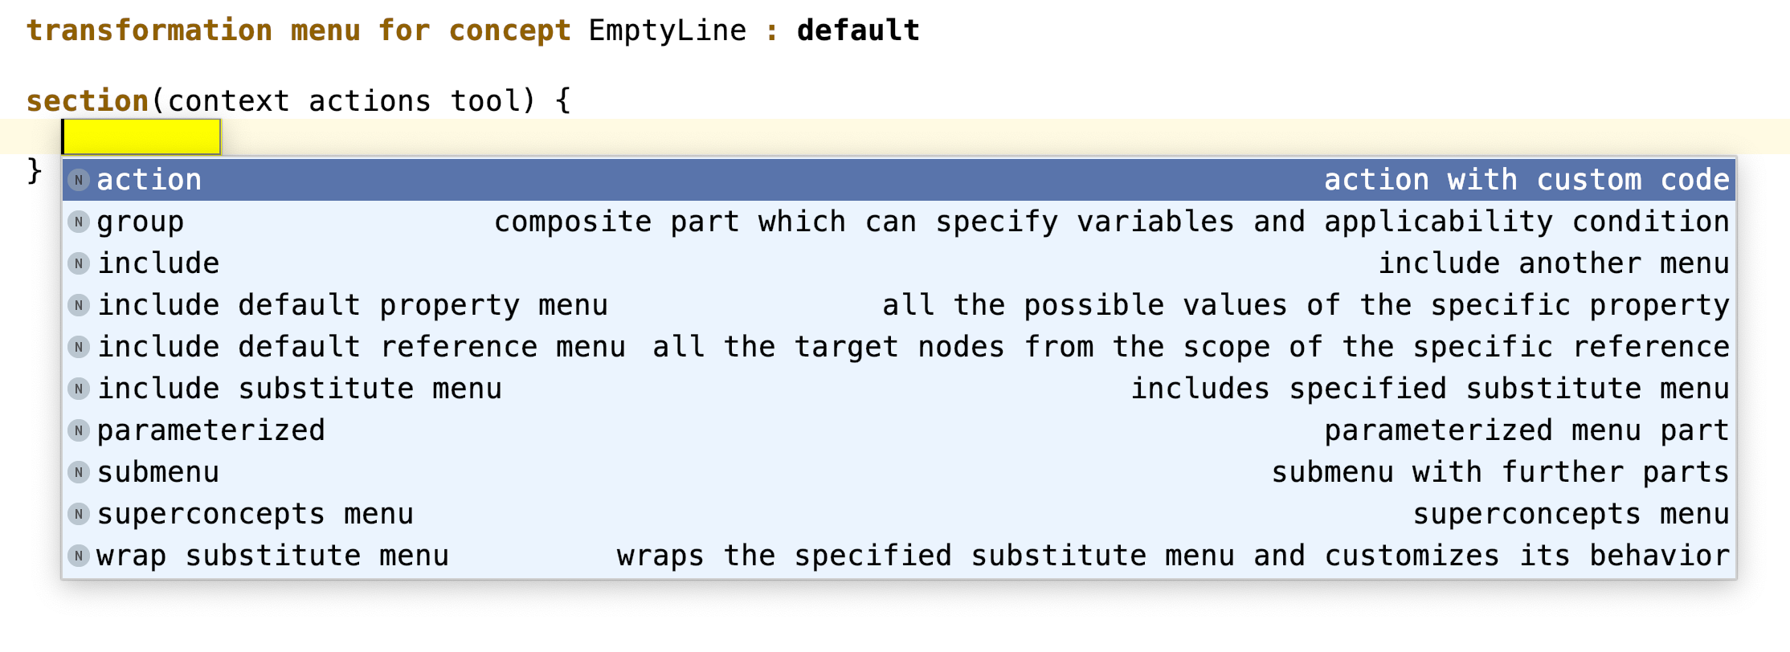Click the EmptyLine concept reference
Viewport: 1790px width, 652px height.
[x=667, y=31]
